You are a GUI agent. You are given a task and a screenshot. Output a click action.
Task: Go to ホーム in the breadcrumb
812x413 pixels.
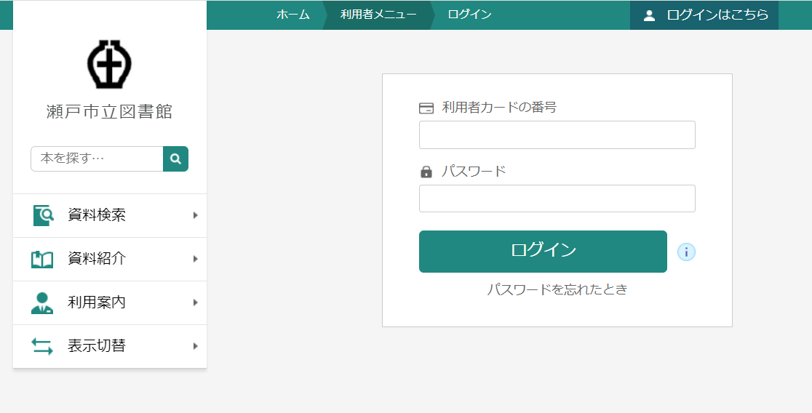293,15
